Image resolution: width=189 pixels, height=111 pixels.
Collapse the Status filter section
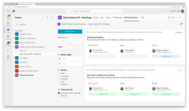[x=59, y=70]
